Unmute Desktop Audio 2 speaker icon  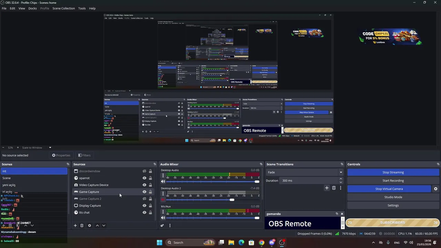point(163,200)
